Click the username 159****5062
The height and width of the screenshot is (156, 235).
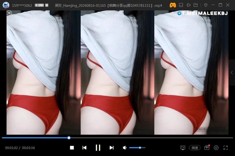[22, 5]
